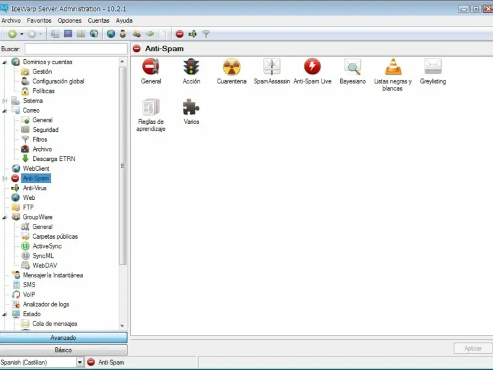Click the user account toolbar icon
This screenshot has width=493, height=370.
[x=123, y=34]
